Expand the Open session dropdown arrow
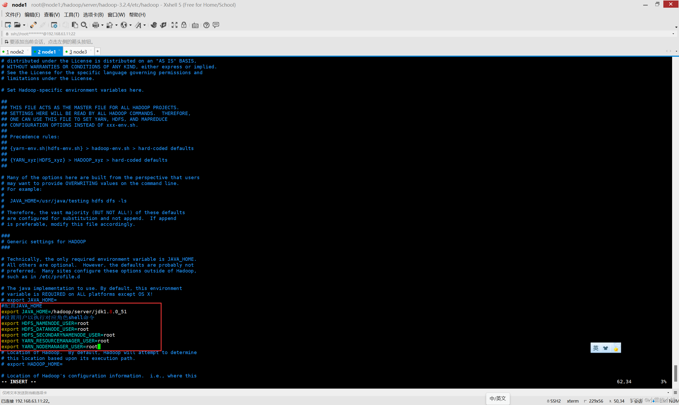The width and height of the screenshot is (679, 405). click(24, 25)
